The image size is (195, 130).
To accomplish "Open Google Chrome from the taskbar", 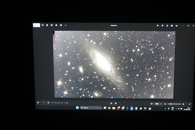I will [123, 108].
